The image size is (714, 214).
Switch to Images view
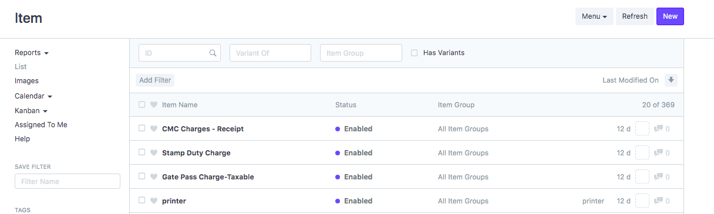coord(26,81)
